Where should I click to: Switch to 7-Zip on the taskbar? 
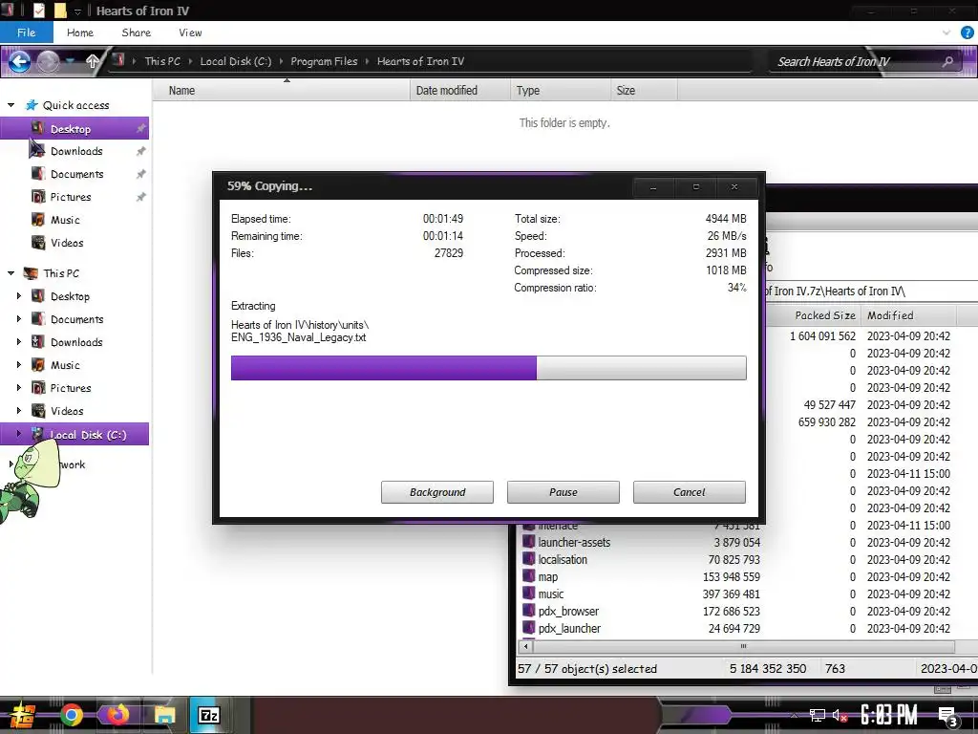click(x=208, y=715)
